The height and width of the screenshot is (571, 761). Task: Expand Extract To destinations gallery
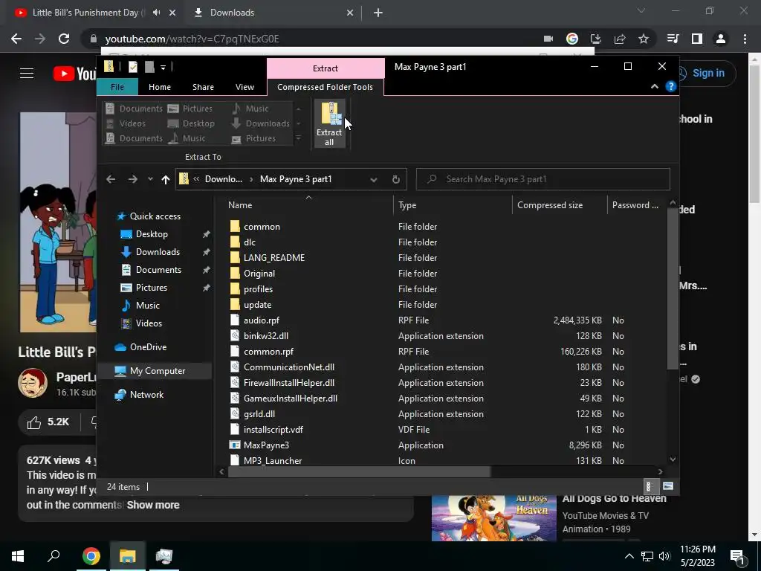(x=299, y=138)
